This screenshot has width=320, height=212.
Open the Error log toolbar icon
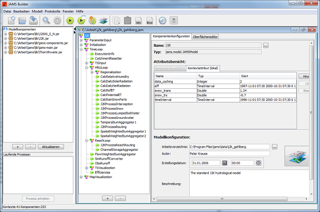150,20
